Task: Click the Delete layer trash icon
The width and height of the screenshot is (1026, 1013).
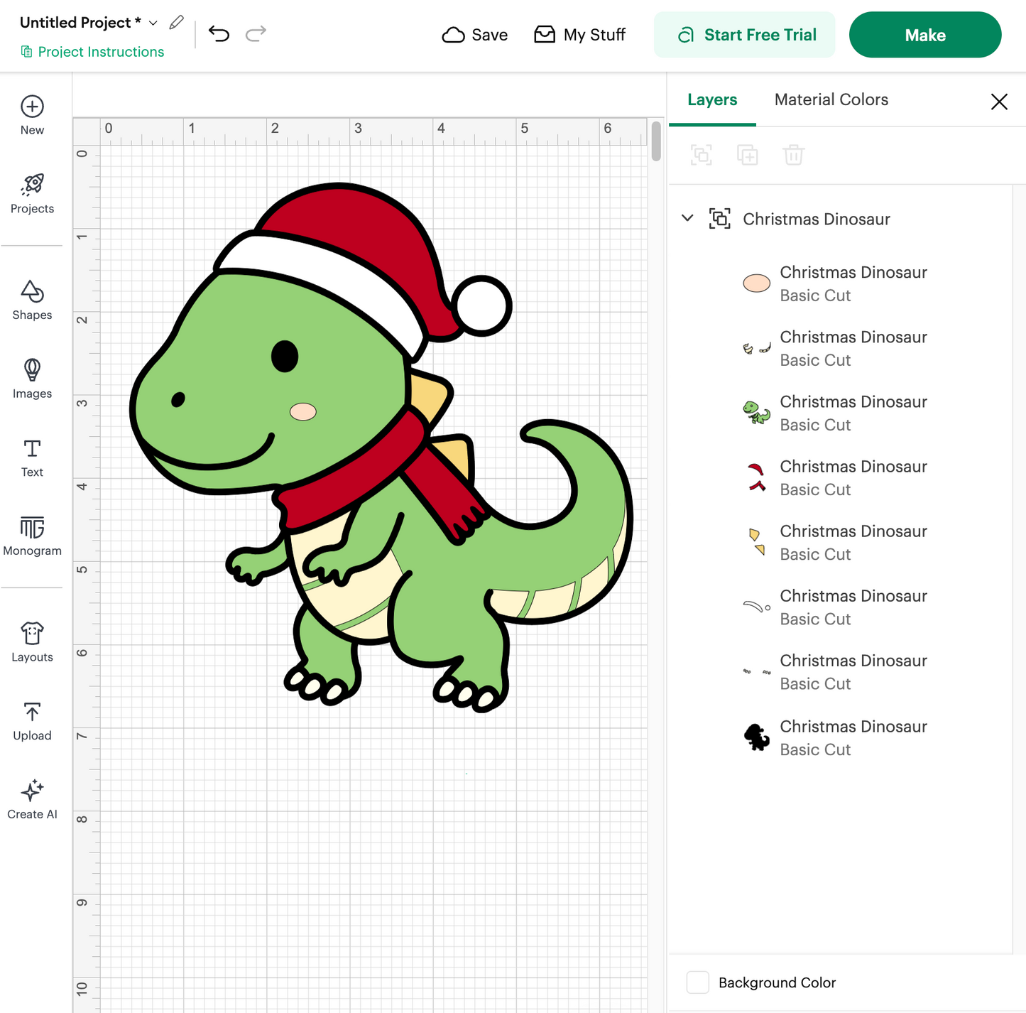Action: pos(794,155)
